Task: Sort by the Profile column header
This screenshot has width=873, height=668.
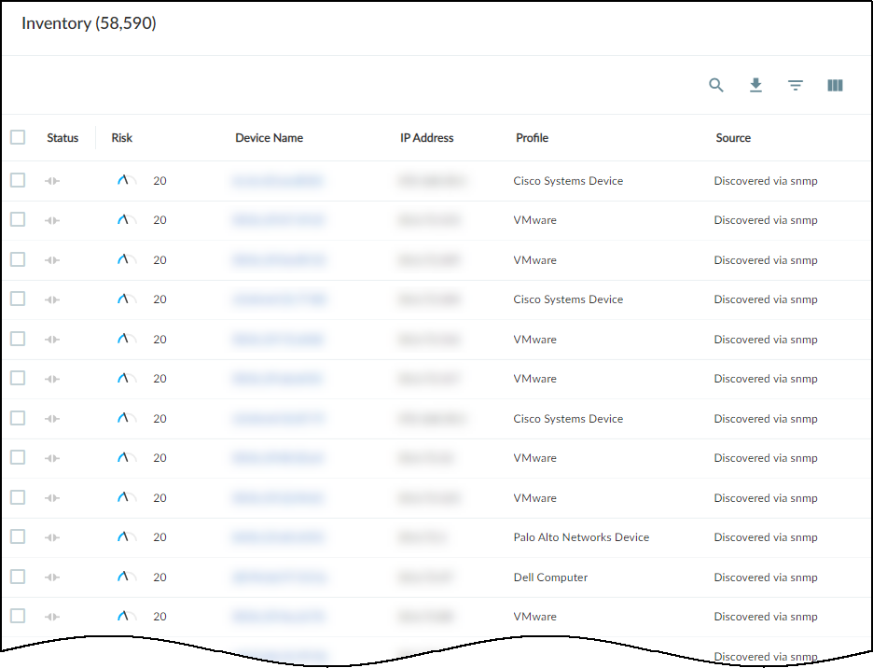Action: click(532, 138)
